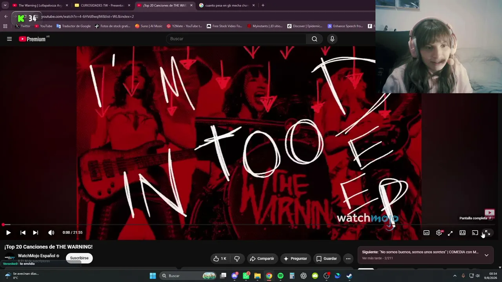Viewport: 502px width, 282px height.
Task: Switch to CURIOSIDADES TW presentation tab
Action: click(102, 5)
